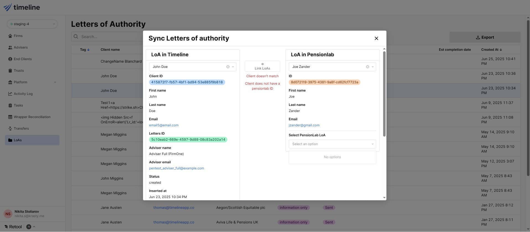Open the staging-4 environment selector
530x232 pixels.
[32, 24]
